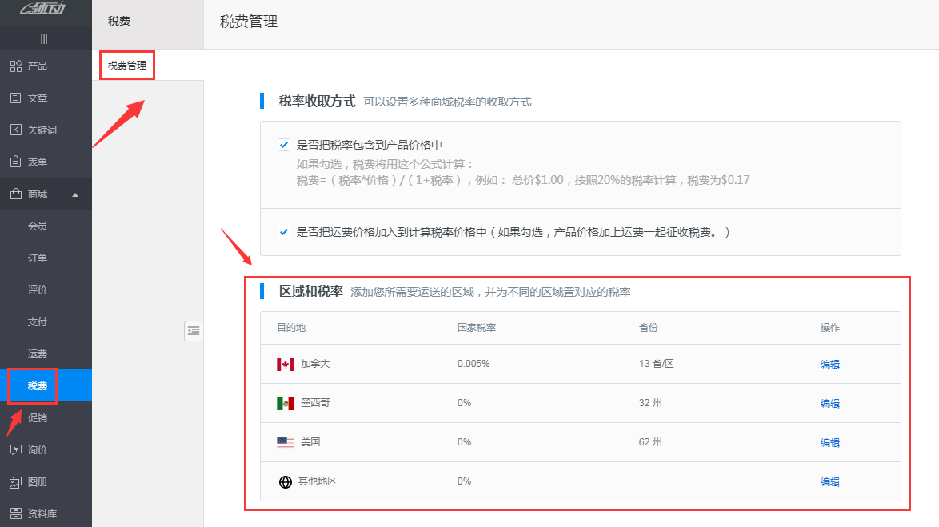Open the 表单 section
This screenshot has width=939, height=527.
[x=38, y=162]
